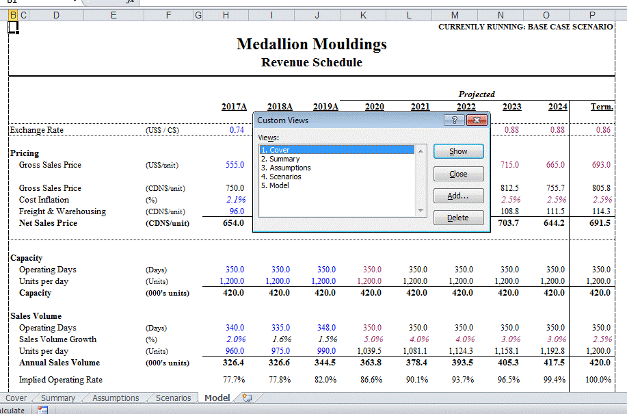Click the Calculate indicator in status bar
This screenshot has width=627, height=414.
point(14,411)
